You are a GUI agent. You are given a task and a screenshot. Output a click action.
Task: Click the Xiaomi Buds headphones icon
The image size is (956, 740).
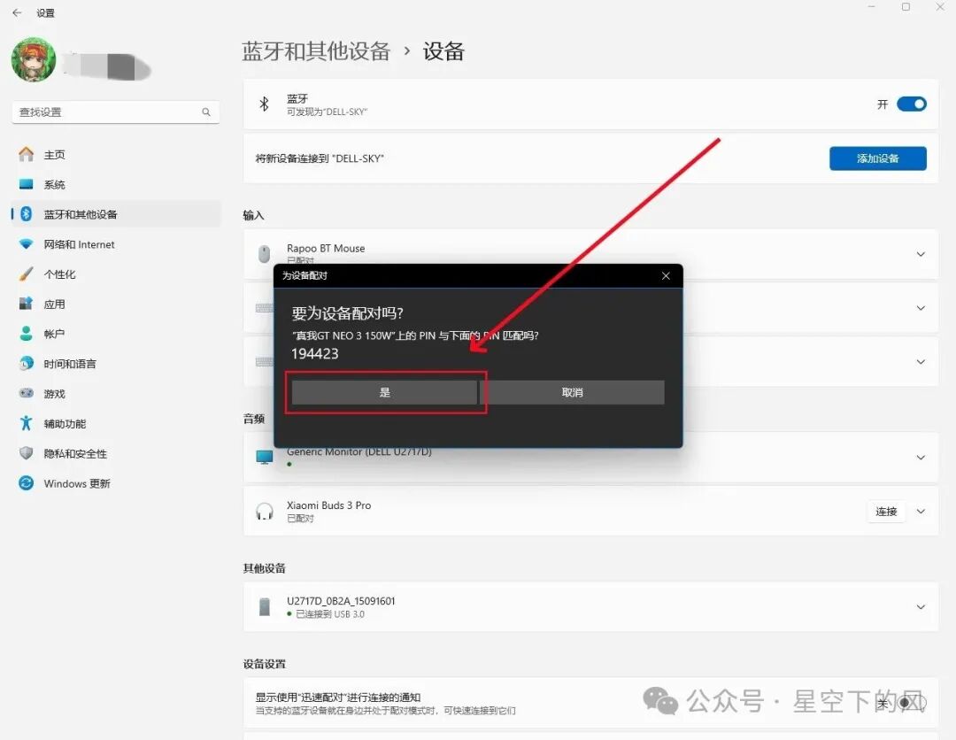tap(265, 512)
